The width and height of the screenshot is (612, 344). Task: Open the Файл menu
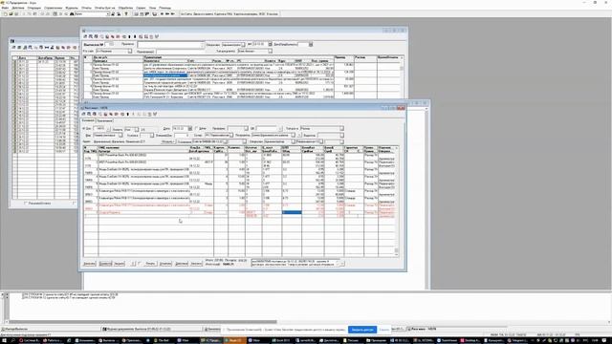pos(5,8)
